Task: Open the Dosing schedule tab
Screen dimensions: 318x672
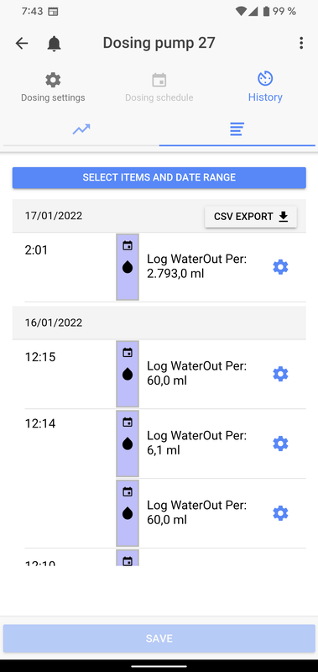Action: tap(159, 87)
